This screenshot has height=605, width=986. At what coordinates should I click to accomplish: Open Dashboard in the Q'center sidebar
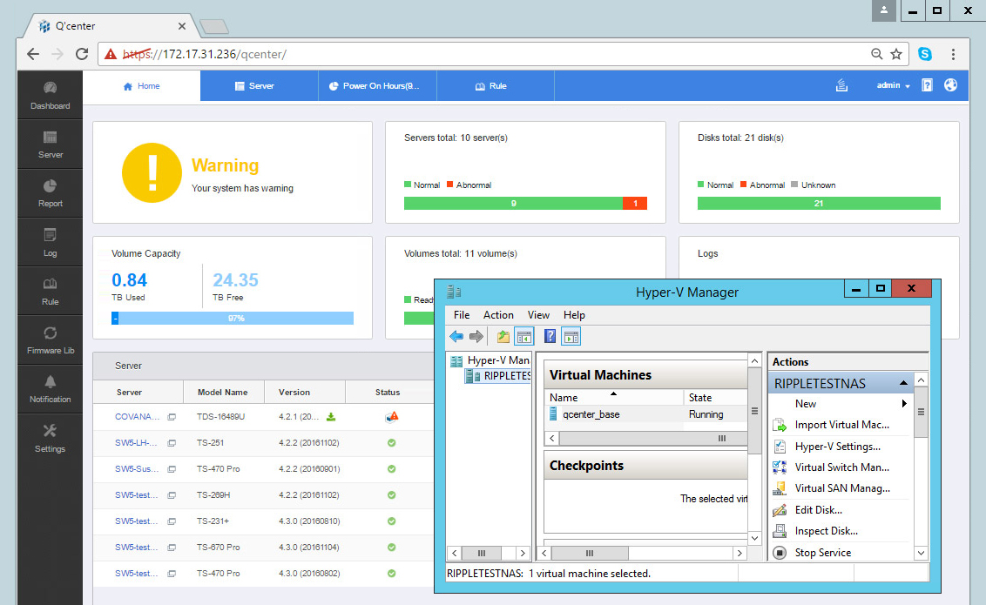tap(51, 95)
